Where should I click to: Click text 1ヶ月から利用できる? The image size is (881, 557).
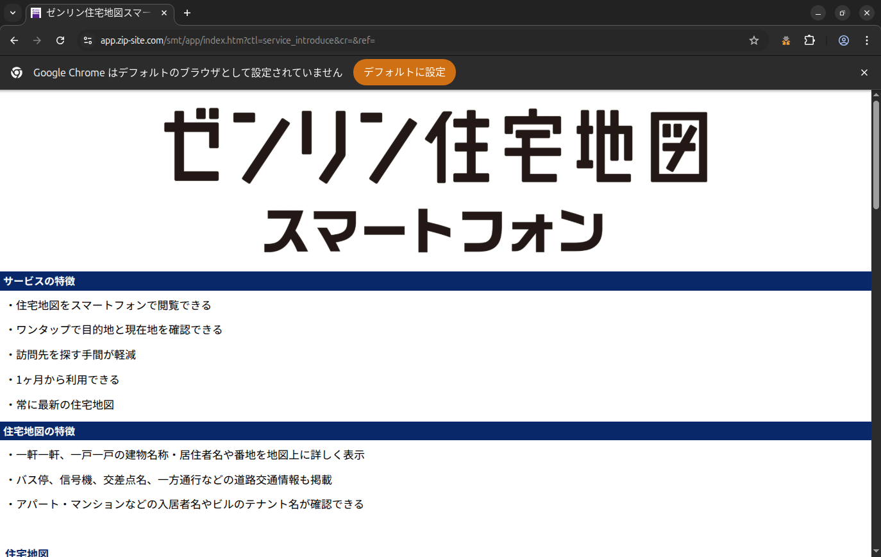(x=68, y=380)
